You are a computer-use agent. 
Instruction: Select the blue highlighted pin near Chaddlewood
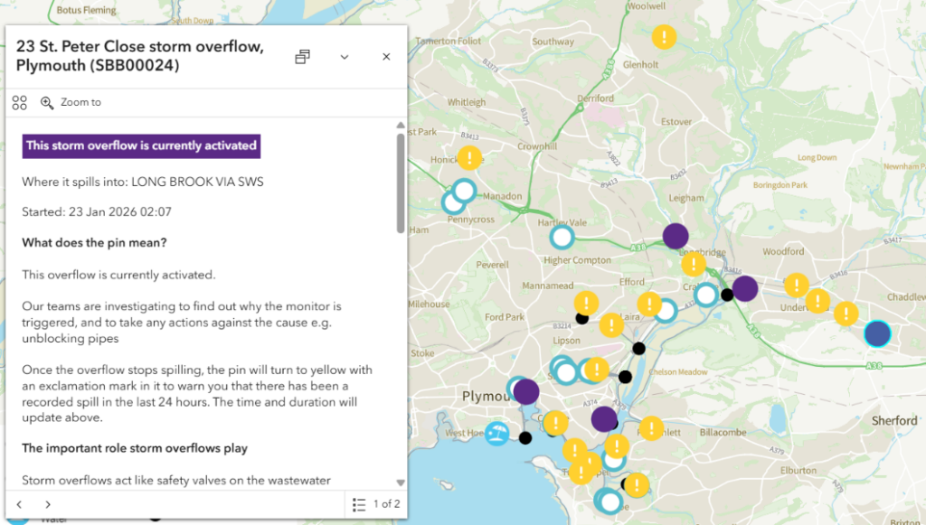[877, 333]
